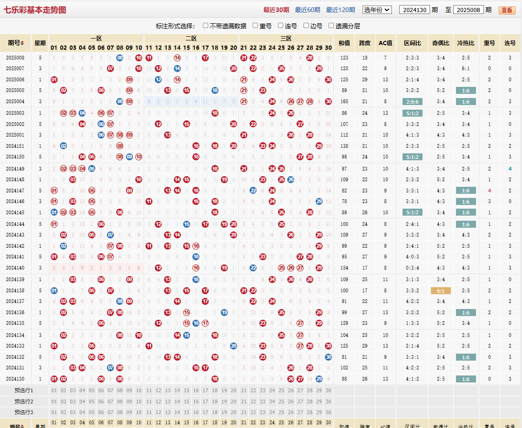Select period number 2025008
The image size is (522, 428).
(15, 58)
